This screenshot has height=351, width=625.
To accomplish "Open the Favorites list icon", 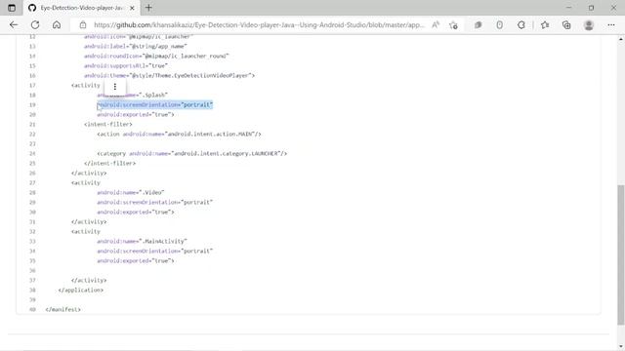I will pyautogui.click(x=545, y=24).
